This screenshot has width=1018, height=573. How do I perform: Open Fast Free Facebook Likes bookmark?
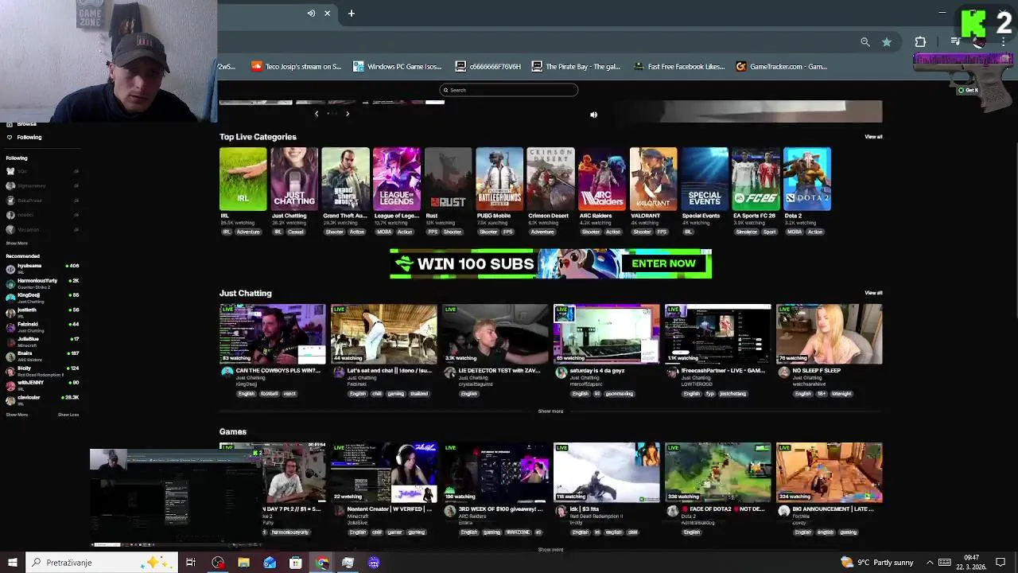[x=679, y=67]
